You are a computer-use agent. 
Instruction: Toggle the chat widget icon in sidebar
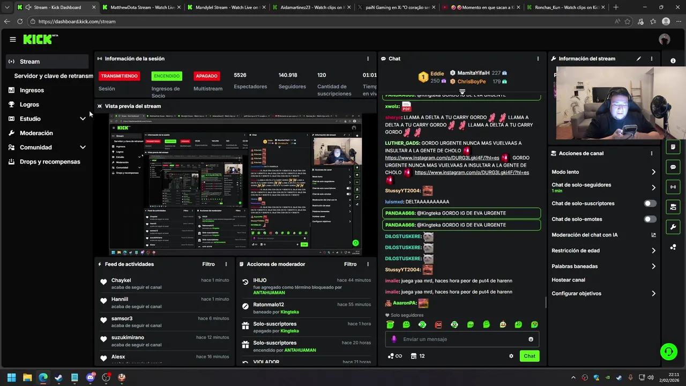(x=673, y=167)
